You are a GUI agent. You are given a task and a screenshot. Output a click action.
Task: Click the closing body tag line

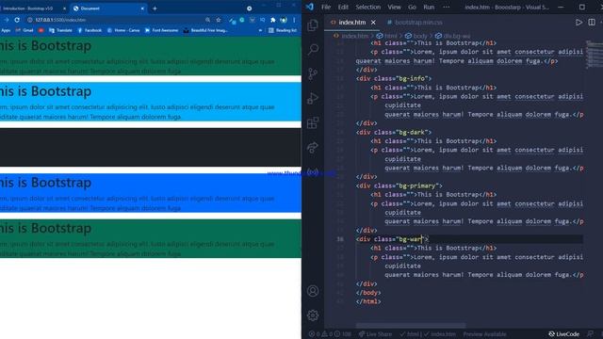(x=368, y=293)
